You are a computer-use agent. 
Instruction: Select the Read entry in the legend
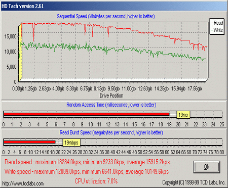coord(217,23)
